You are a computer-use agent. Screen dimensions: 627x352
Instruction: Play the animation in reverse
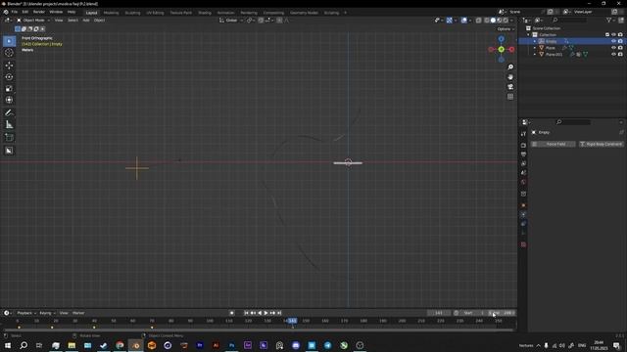point(260,313)
